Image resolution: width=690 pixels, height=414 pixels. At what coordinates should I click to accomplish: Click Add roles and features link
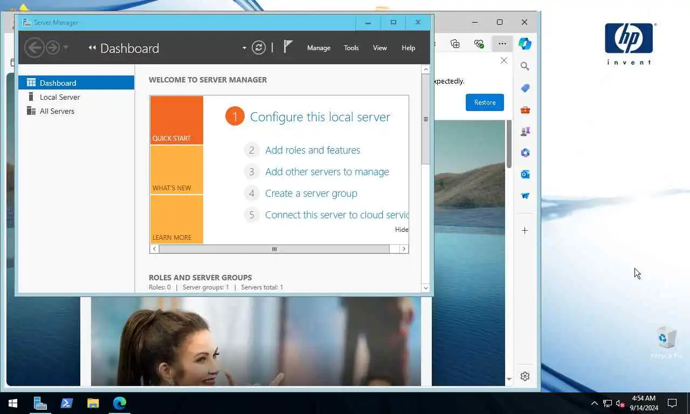pos(313,150)
